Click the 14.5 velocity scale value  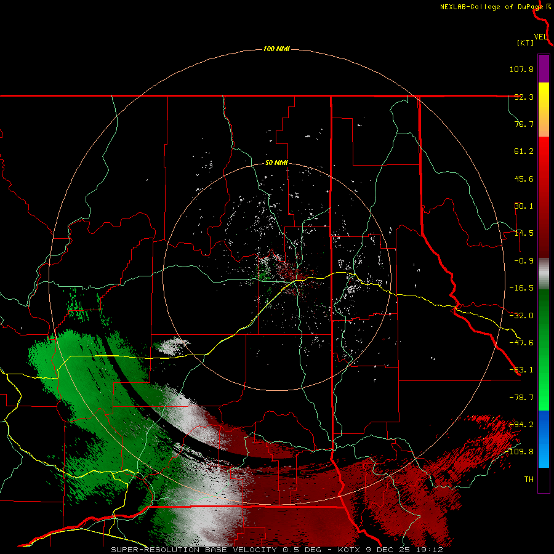[x=524, y=233]
